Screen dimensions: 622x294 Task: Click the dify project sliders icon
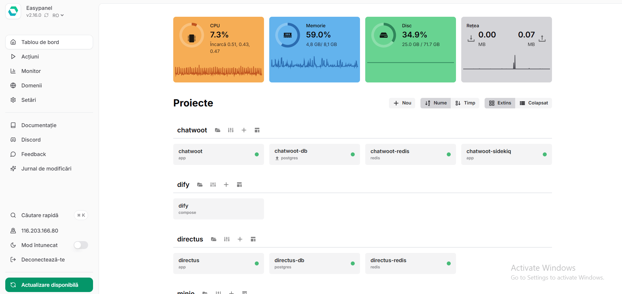(x=213, y=185)
